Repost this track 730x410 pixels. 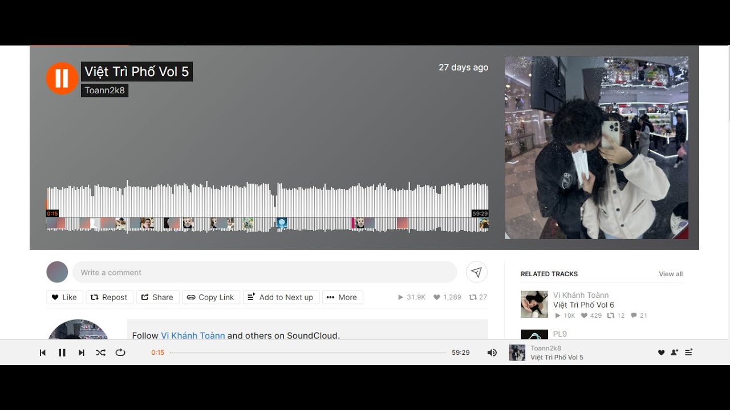click(109, 297)
